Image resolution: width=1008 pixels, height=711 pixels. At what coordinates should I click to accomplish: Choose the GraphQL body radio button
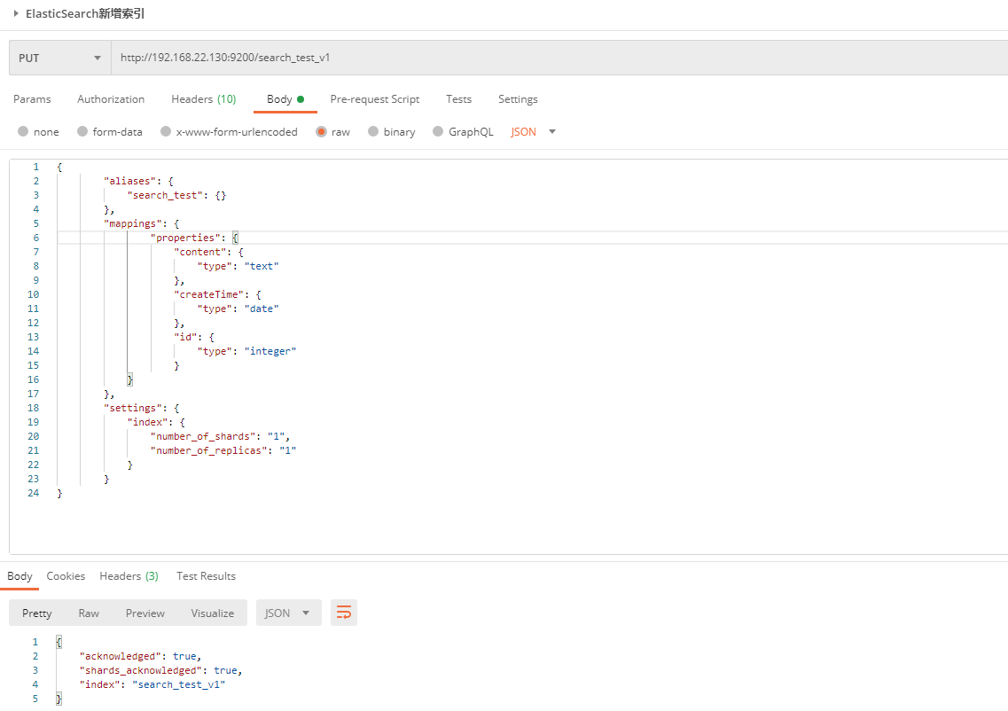439,131
